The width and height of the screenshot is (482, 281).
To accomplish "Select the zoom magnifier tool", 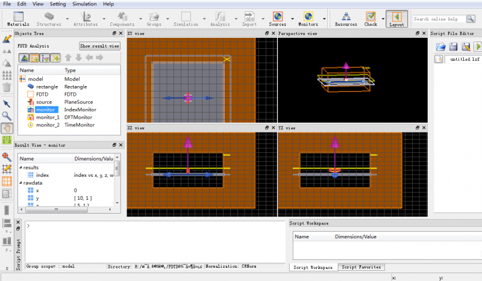I will pyautogui.click(x=7, y=116).
